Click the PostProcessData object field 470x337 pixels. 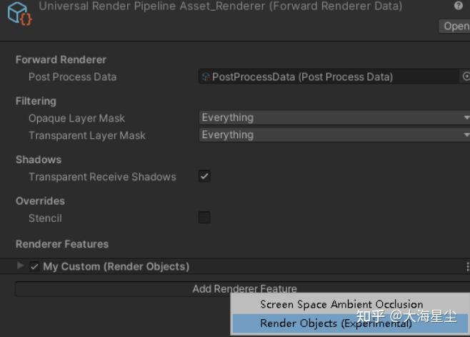[x=329, y=77]
